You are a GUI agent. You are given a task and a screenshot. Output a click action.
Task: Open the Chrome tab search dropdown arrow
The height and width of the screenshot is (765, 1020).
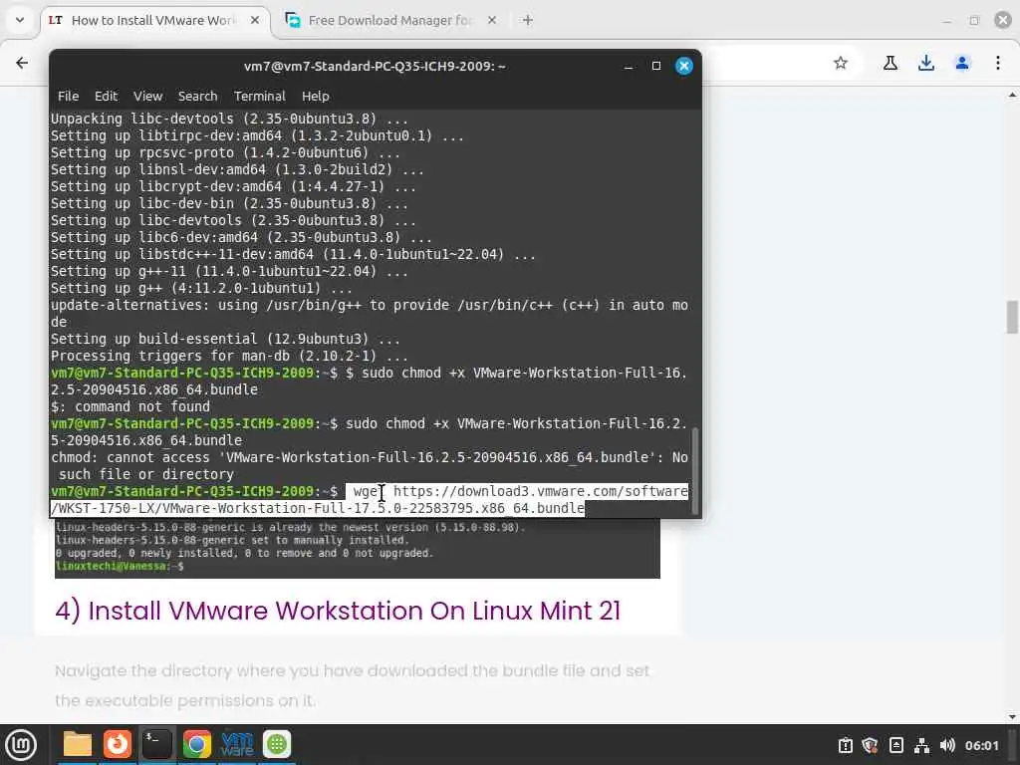pyautogui.click(x=20, y=20)
